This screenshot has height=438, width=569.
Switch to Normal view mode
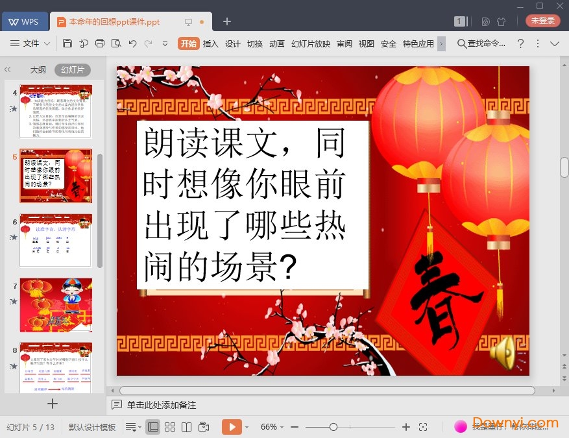[x=152, y=427]
